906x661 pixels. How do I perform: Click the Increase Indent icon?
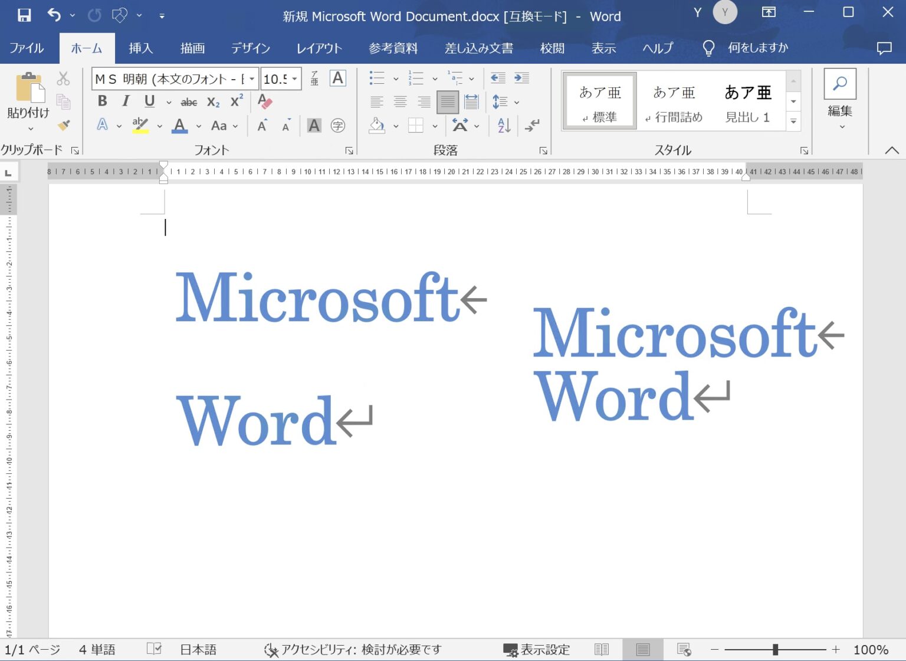click(x=521, y=78)
